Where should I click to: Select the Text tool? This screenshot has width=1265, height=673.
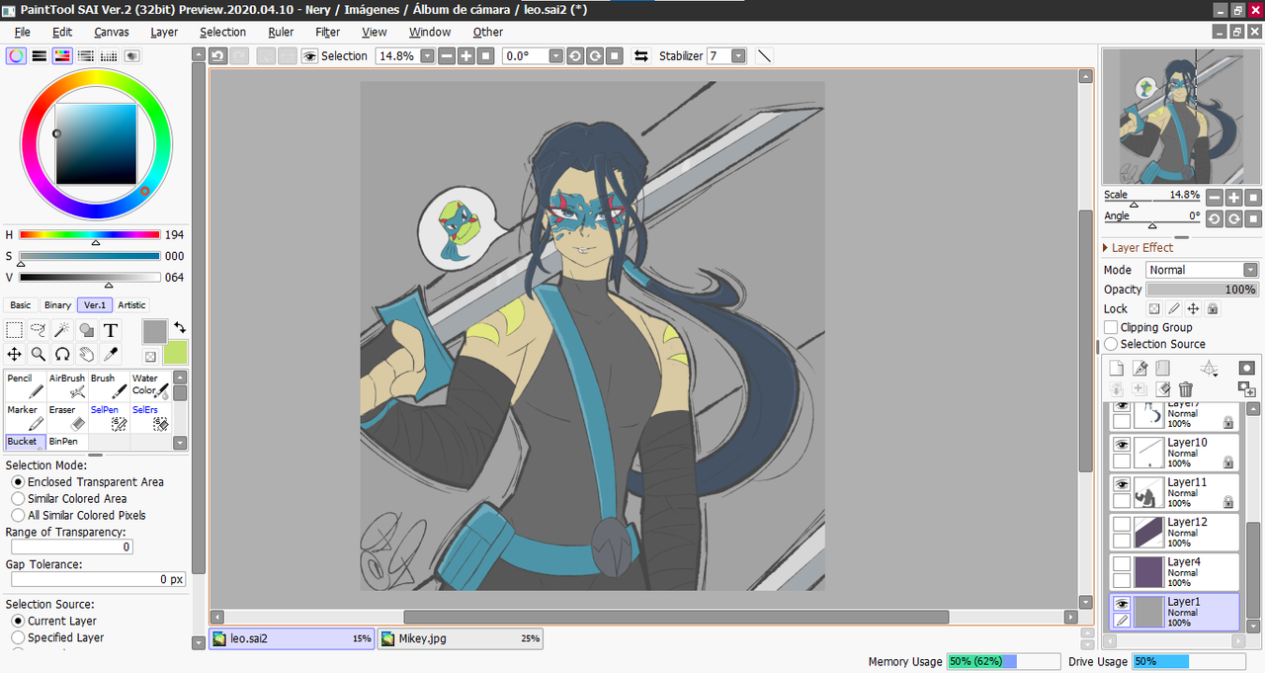111,330
